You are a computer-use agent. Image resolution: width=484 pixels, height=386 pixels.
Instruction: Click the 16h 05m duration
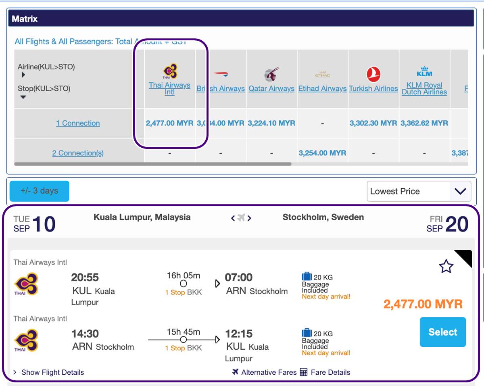184,275
